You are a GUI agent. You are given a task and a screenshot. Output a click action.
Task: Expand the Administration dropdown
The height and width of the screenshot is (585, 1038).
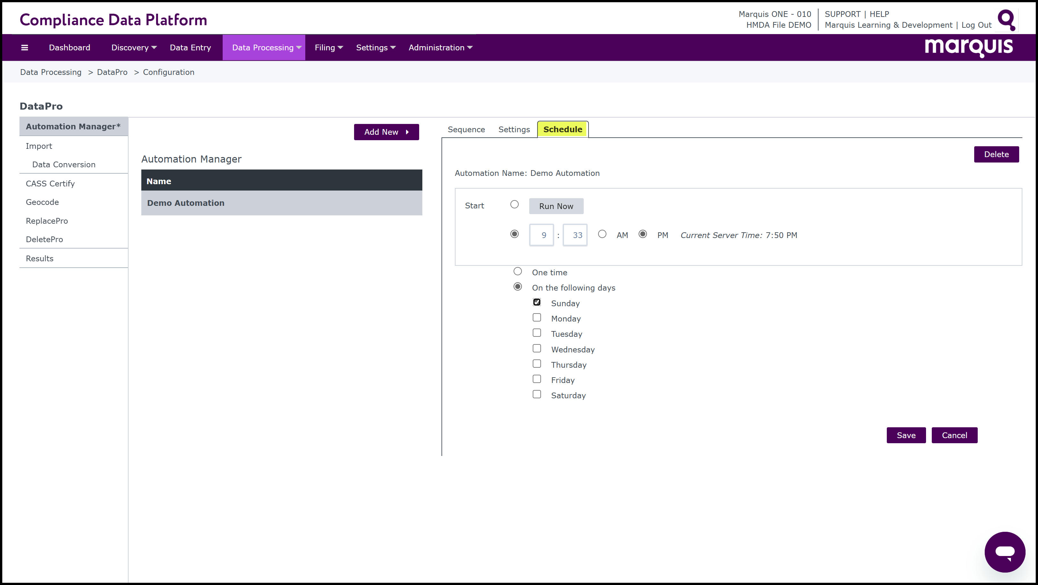pyautogui.click(x=440, y=47)
